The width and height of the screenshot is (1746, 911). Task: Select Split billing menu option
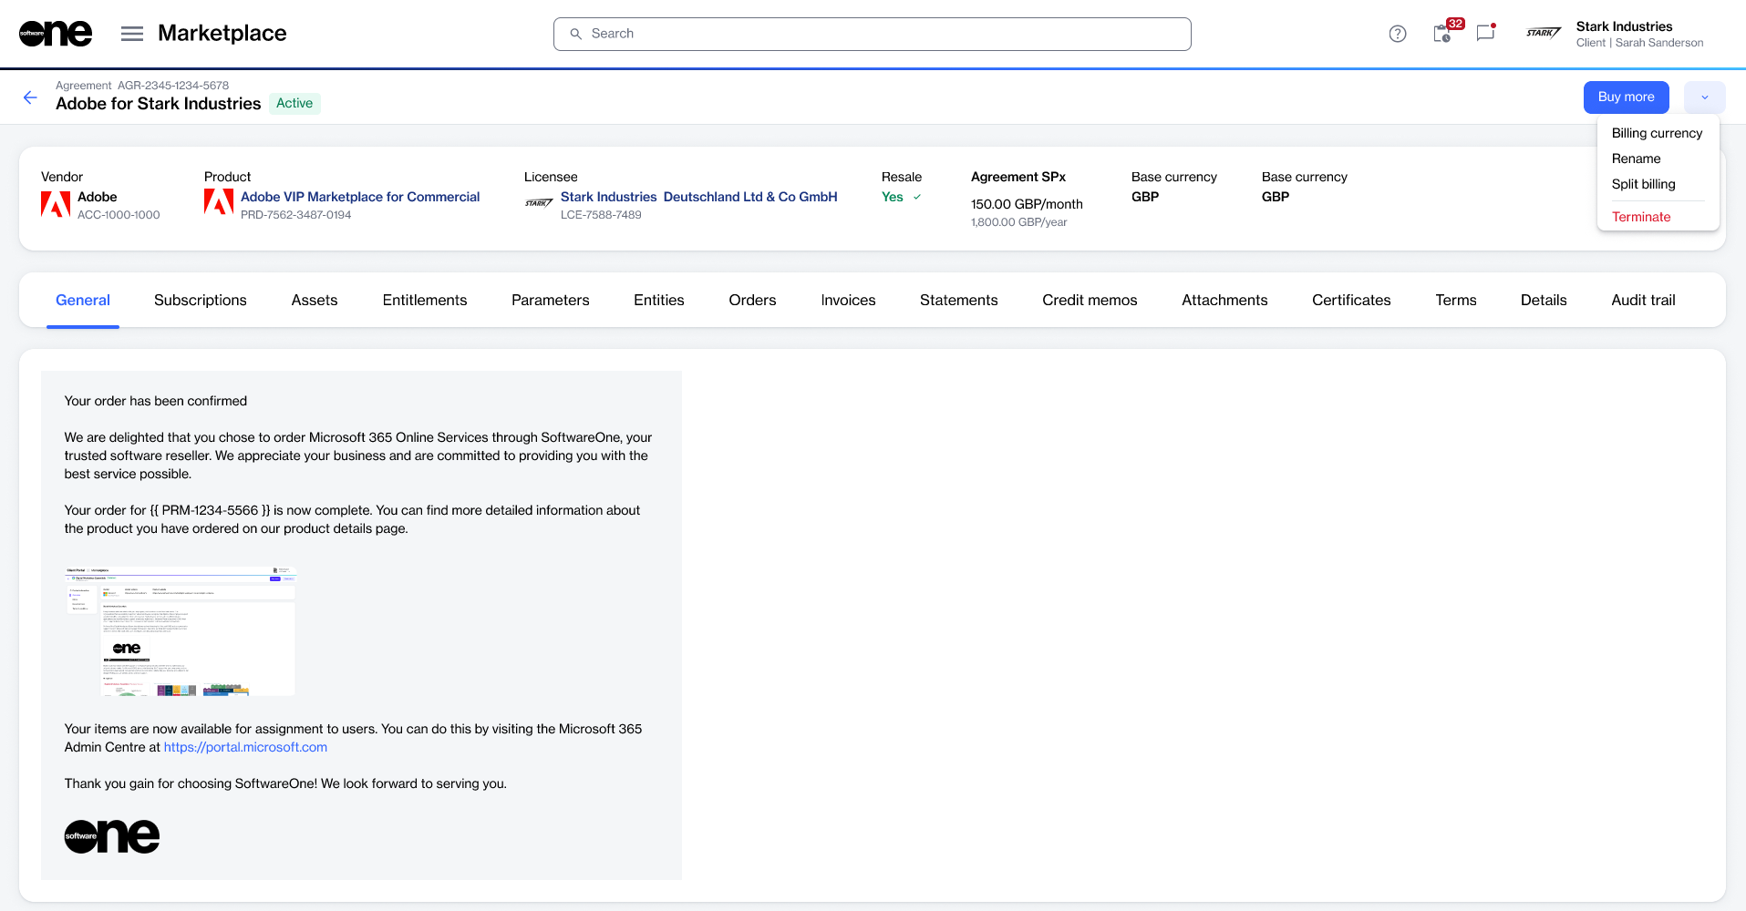1643,184
